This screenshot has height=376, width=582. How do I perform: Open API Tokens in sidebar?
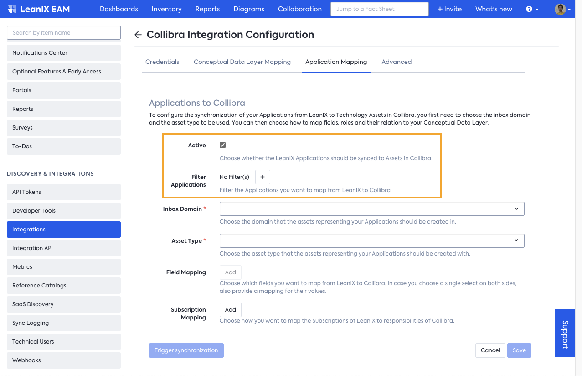coord(64,192)
